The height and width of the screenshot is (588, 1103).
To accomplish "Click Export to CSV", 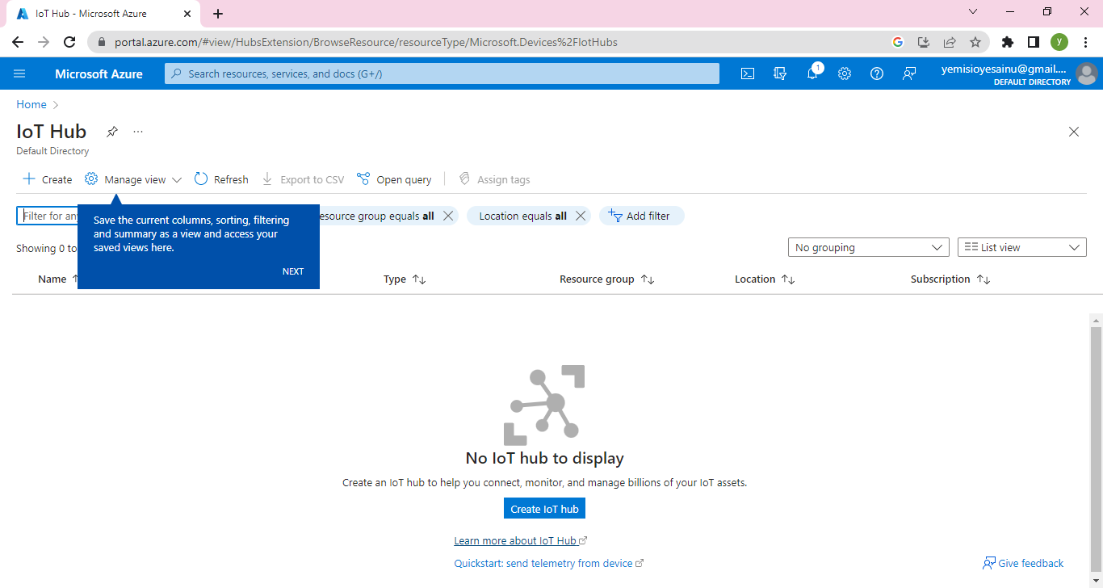I will (x=303, y=179).
